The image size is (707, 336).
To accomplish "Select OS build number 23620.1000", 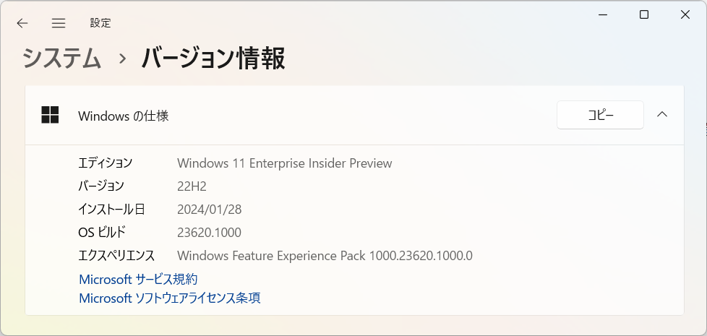I will 209,233.
